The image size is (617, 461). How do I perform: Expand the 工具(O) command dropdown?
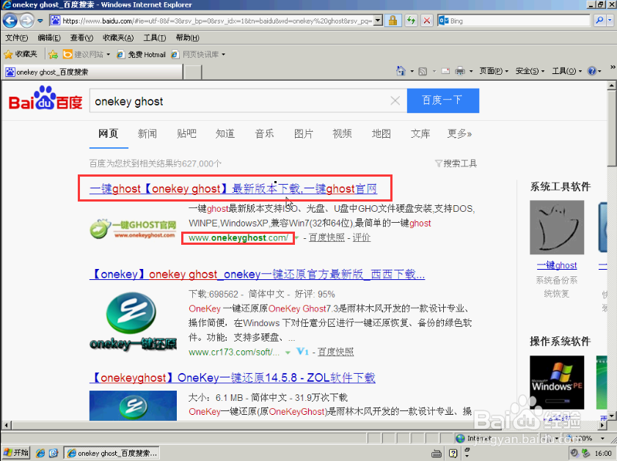[x=566, y=71]
